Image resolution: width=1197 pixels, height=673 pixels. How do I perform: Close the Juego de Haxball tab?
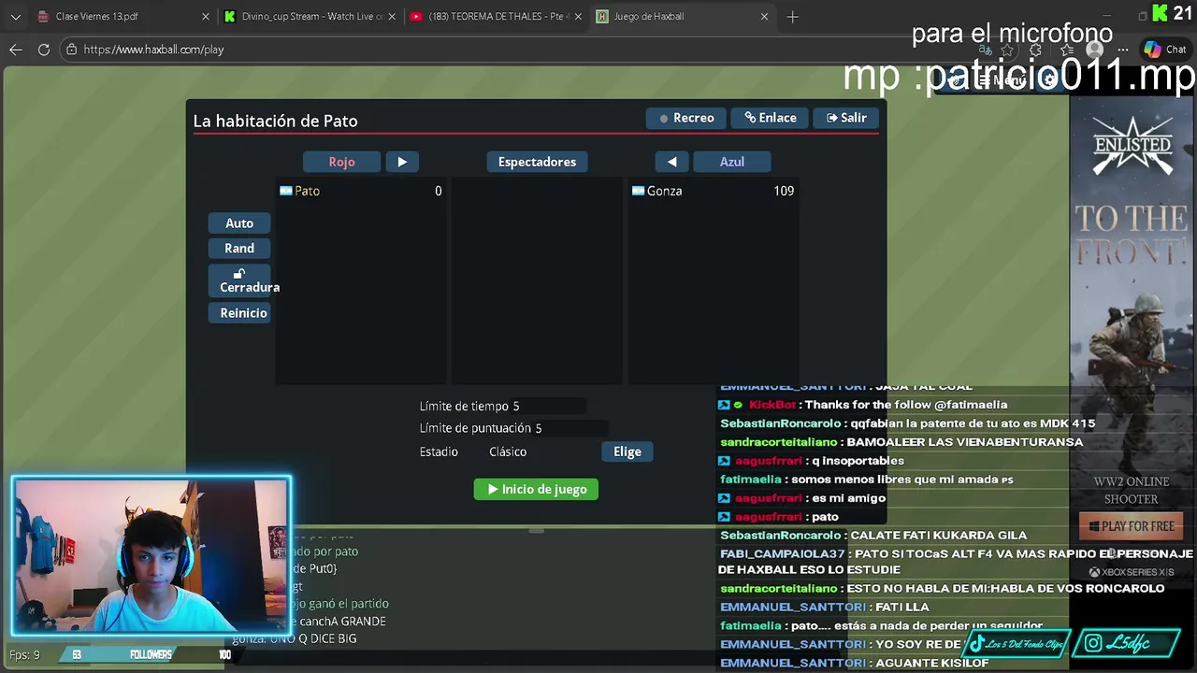click(x=764, y=17)
